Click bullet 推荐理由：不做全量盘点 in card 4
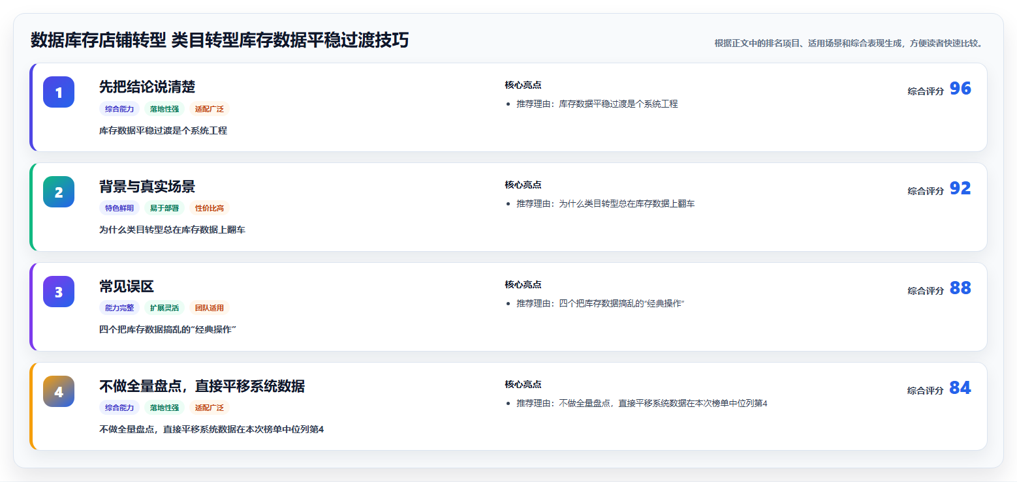This screenshot has width=1017, height=482. 642,403
